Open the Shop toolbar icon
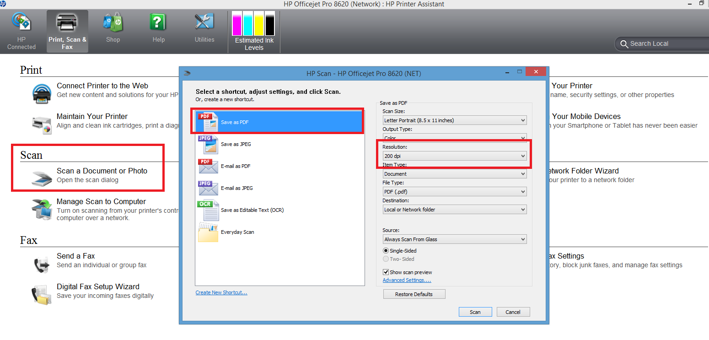The image size is (709, 340). (113, 22)
